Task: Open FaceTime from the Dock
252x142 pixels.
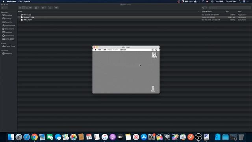Action: 50,137
